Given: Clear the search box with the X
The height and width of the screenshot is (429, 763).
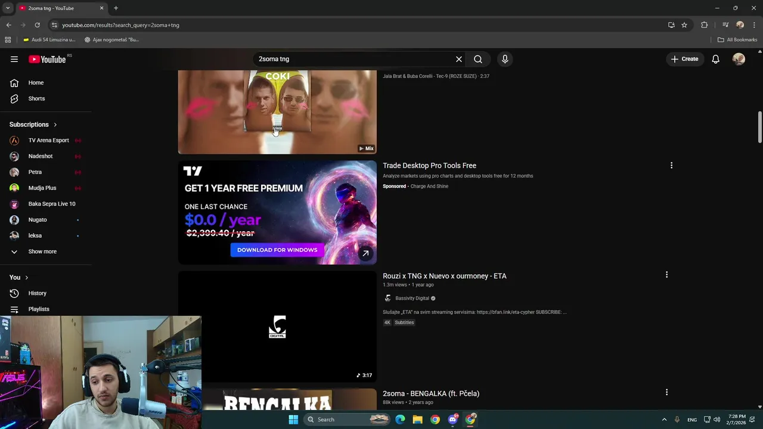Looking at the screenshot, I should pos(459,59).
